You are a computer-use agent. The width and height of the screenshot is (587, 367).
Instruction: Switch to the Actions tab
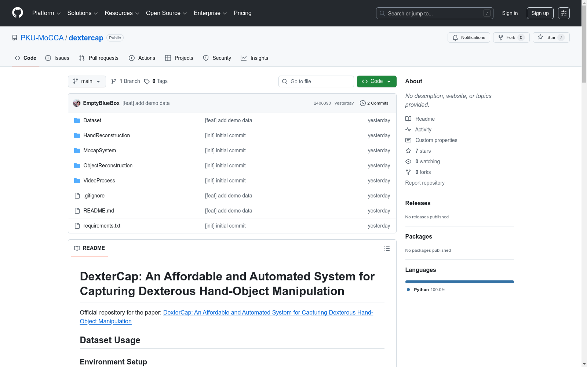click(142, 58)
